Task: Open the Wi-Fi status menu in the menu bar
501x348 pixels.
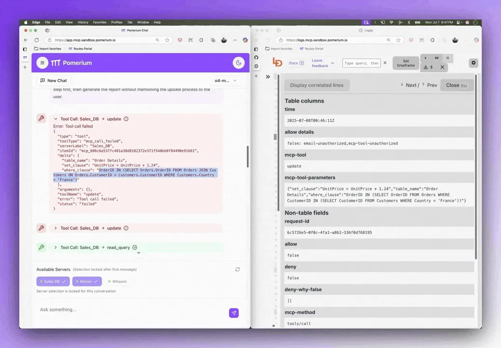Action: click(391, 22)
